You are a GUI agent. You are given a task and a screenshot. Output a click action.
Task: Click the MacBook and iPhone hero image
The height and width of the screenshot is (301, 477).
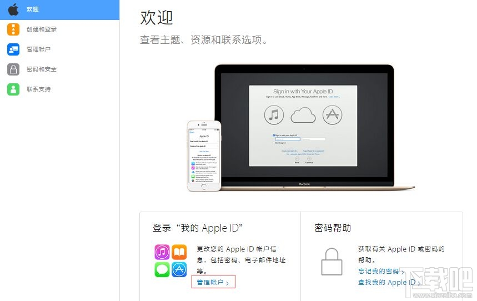pyautogui.click(x=300, y=128)
